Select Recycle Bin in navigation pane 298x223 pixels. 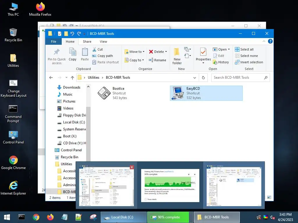point(67,157)
